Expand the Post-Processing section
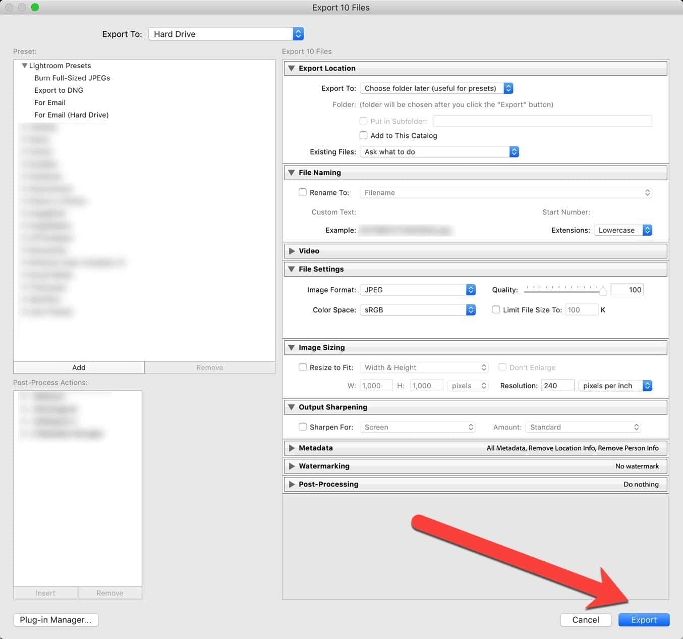This screenshot has height=639, width=683. [x=292, y=484]
